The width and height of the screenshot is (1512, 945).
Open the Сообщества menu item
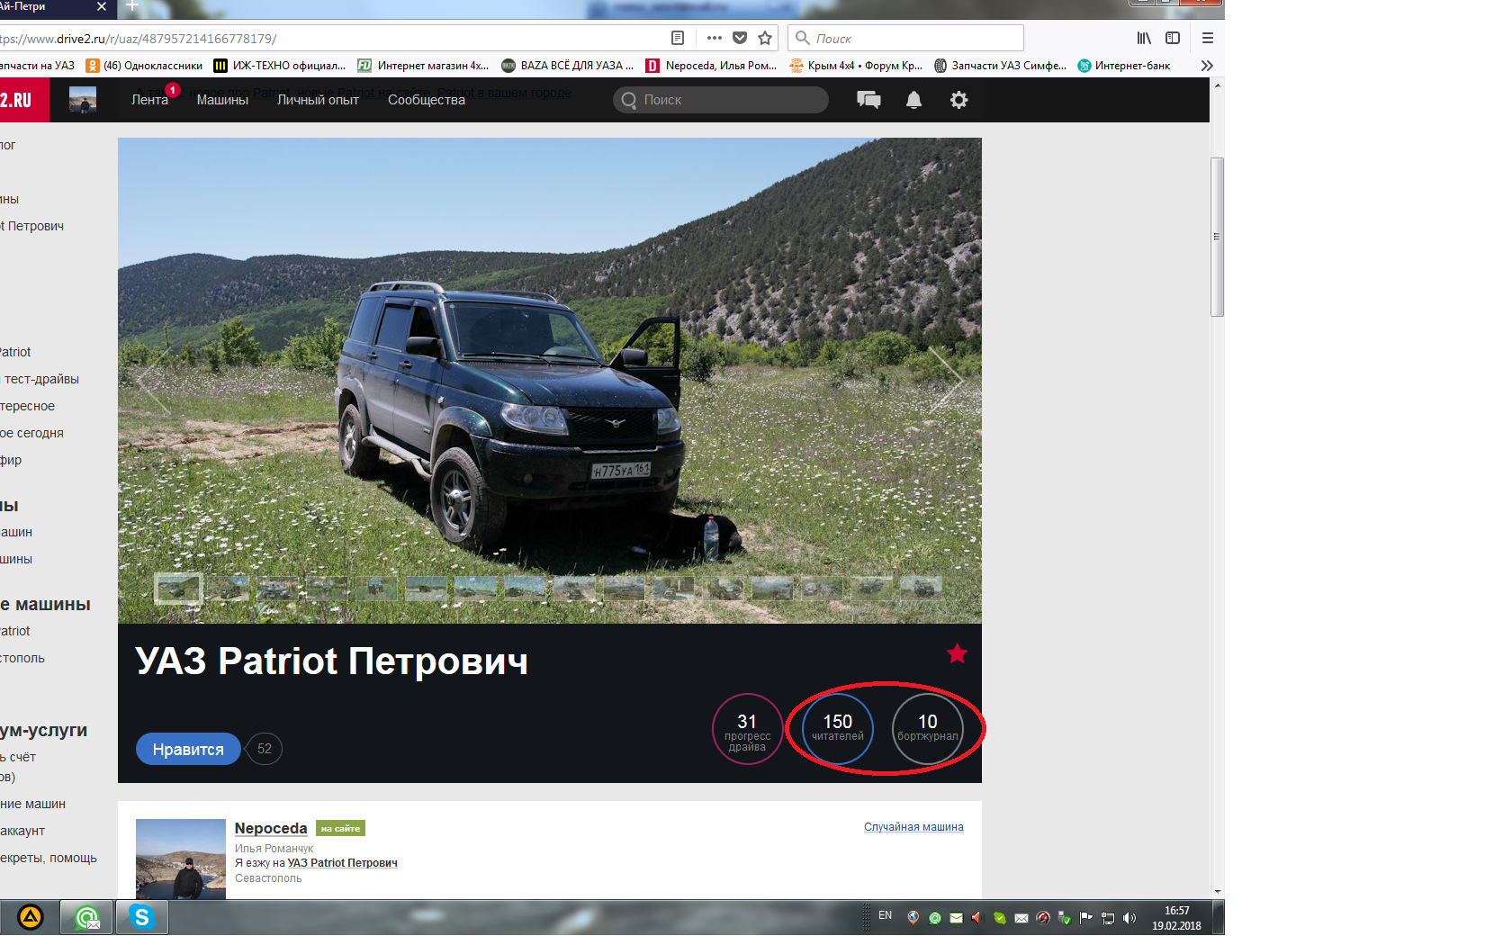427,100
